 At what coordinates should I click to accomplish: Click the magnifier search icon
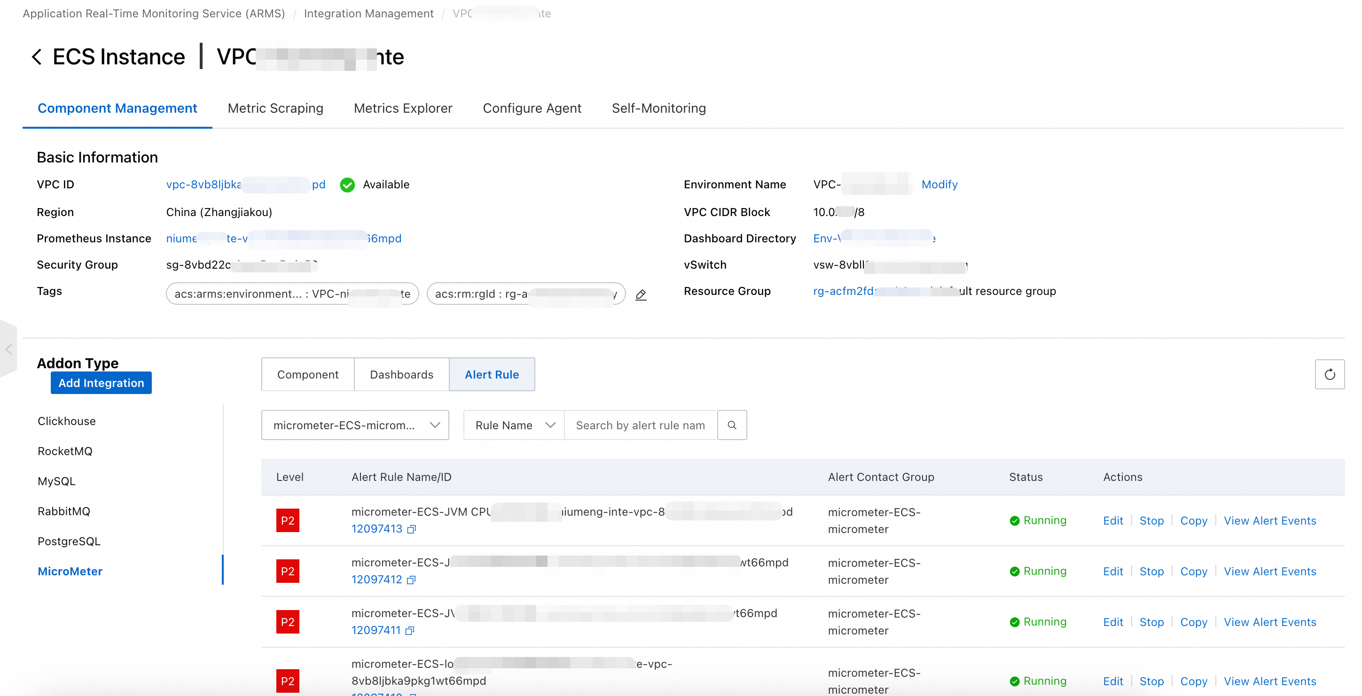pos(732,425)
